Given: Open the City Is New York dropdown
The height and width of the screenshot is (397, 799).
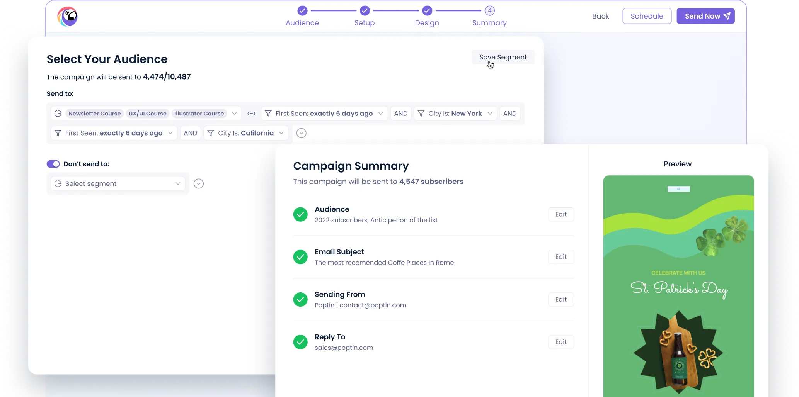Looking at the screenshot, I should click(x=455, y=114).
